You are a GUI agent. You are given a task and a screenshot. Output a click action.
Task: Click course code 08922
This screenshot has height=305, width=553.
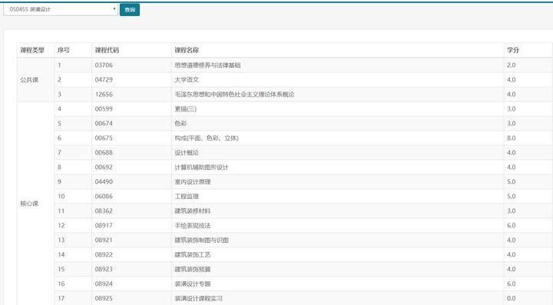point(104,254)
